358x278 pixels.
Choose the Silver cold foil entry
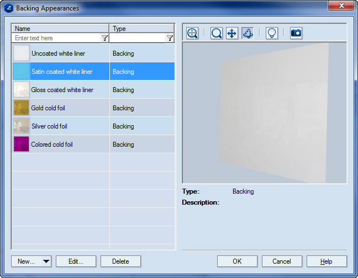[x=49, y=126]
